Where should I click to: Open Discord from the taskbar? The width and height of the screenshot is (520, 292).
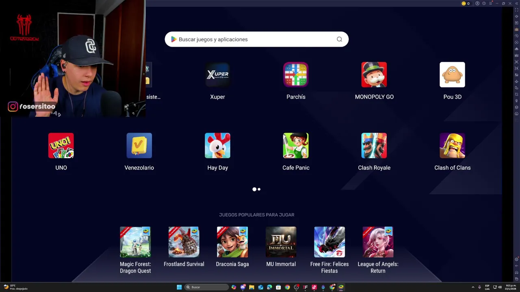click(x=243, y=287)
